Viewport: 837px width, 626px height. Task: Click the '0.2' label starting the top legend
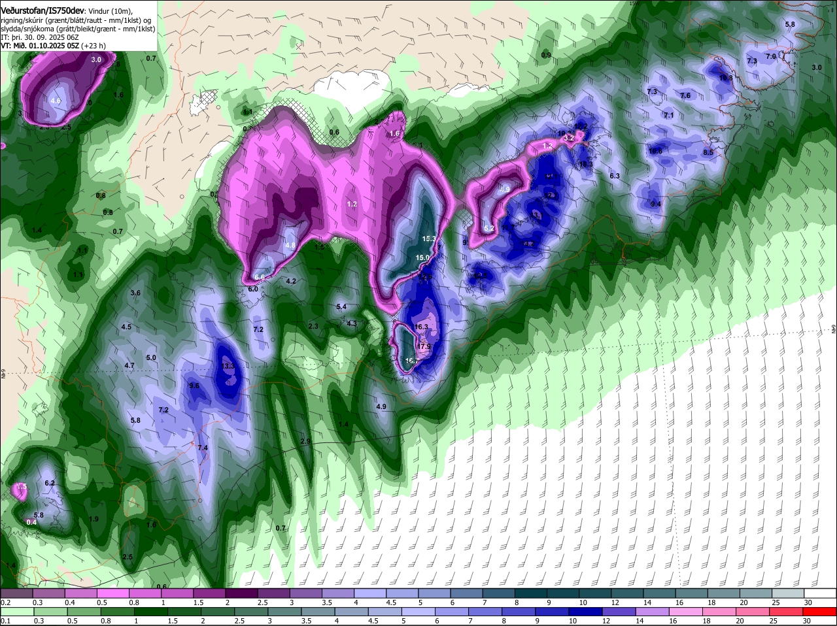click(x=5, y=602)
